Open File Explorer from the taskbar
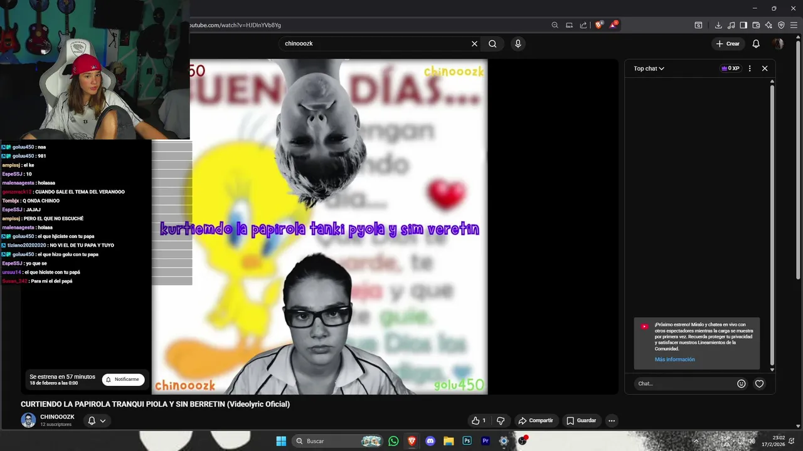The width and height of the screenshot is (803, 451). click(x=449, y=441)
